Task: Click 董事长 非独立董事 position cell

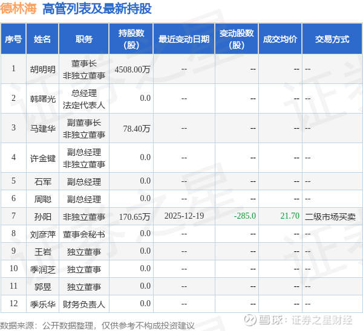Action: [84, 69]
